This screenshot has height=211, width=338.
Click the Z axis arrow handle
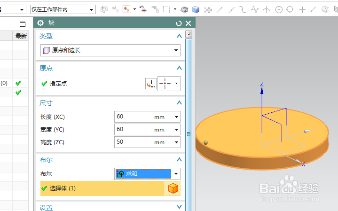tap(262, 91)
